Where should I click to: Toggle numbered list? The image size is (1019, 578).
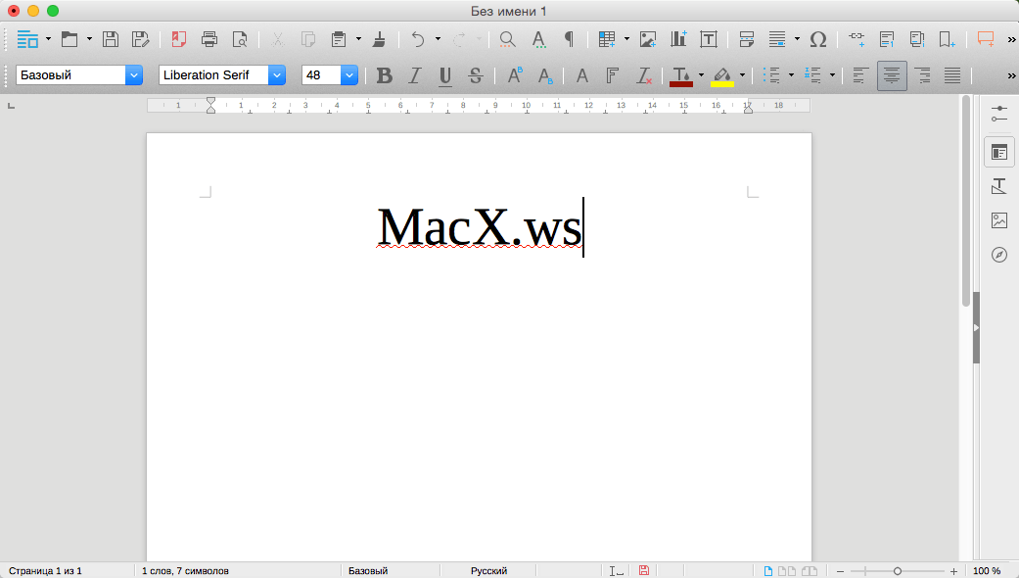(812, 75)
